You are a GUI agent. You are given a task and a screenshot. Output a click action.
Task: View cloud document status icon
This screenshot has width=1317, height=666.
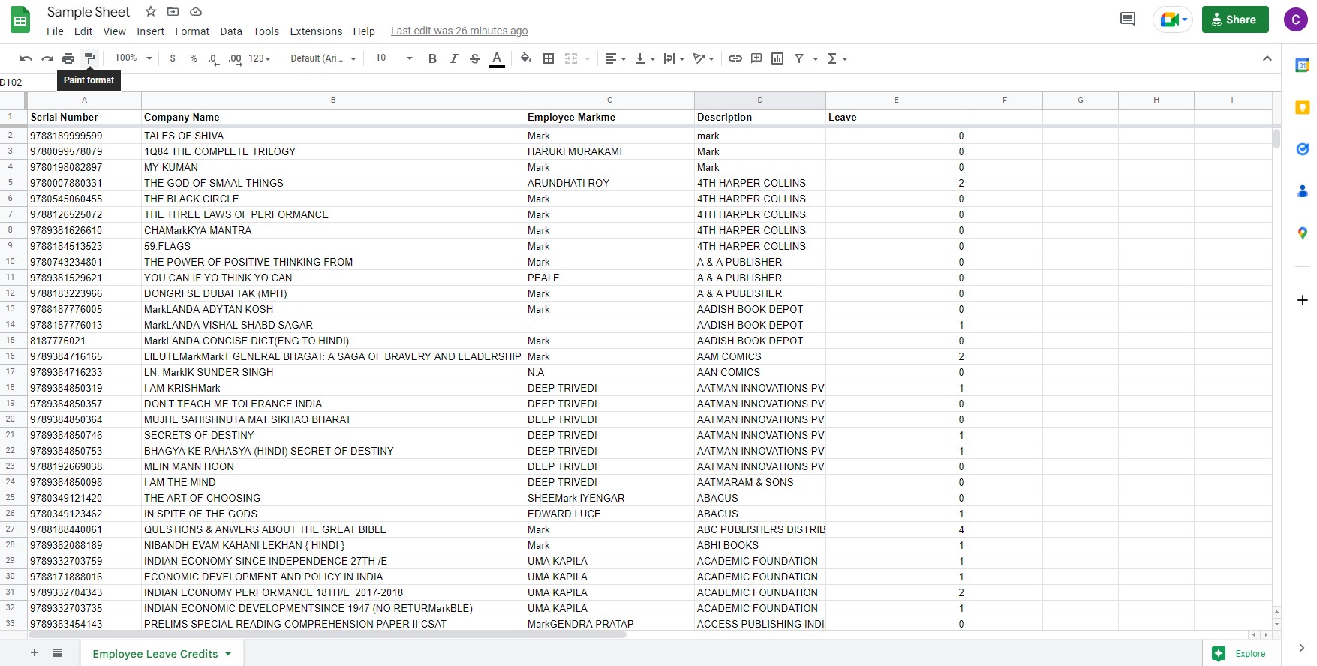tap(196, 12)
